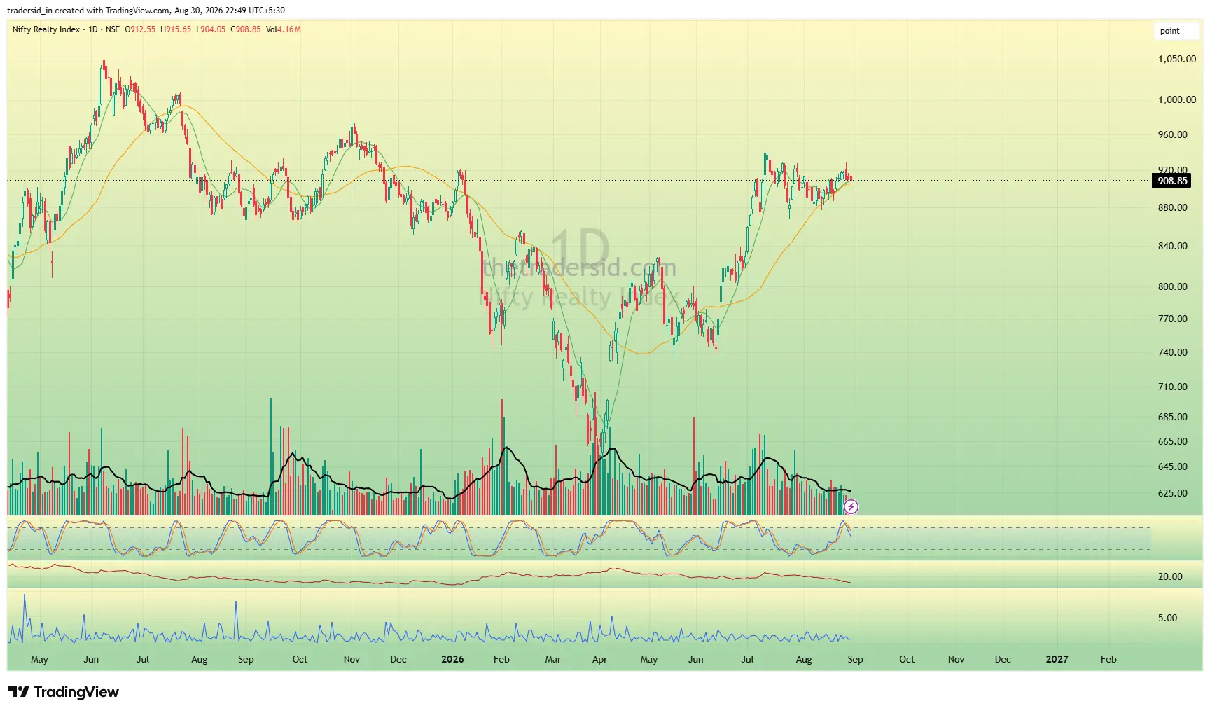The image size is (1210, 713).
Task: Click the 880.00 price axis label
Action: (1173, 207)
